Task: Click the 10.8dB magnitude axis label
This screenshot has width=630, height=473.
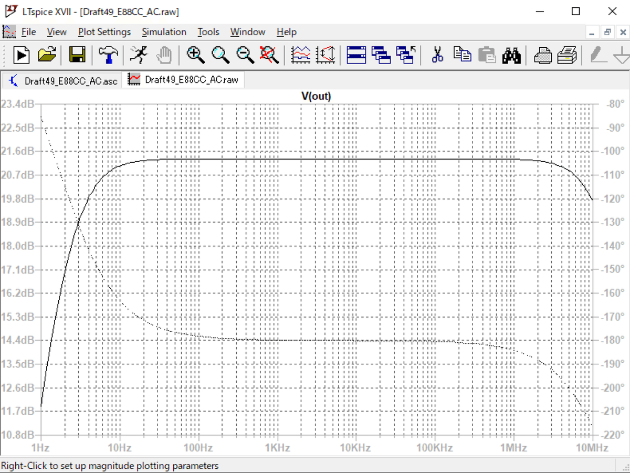Action: (x=18, y=435)
